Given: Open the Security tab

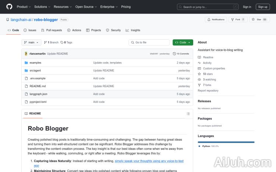Looking at the screenshot, I should 113,30.
